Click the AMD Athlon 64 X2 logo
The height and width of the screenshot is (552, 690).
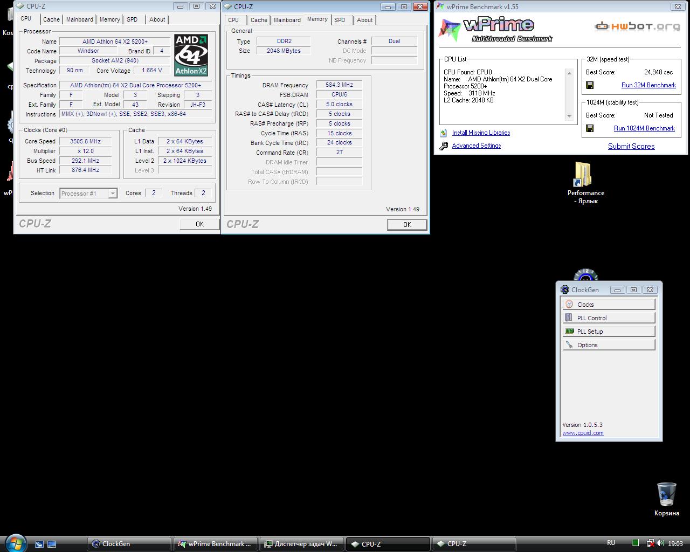click(191, 55)
